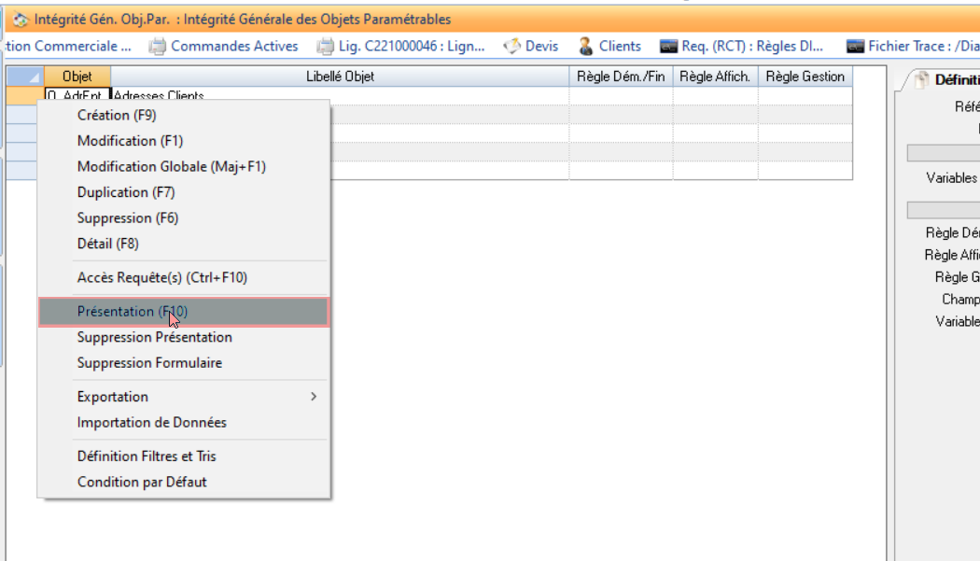Click the window title bar app icon
Screen dimensions: 980x561
(x=20, y=19)
